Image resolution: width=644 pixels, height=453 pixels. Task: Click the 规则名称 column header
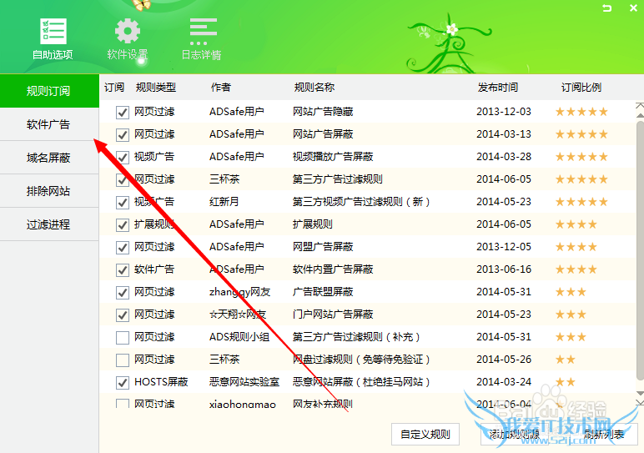pos(314,88)
